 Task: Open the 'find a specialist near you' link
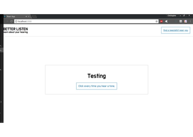[x=176, y=30]
